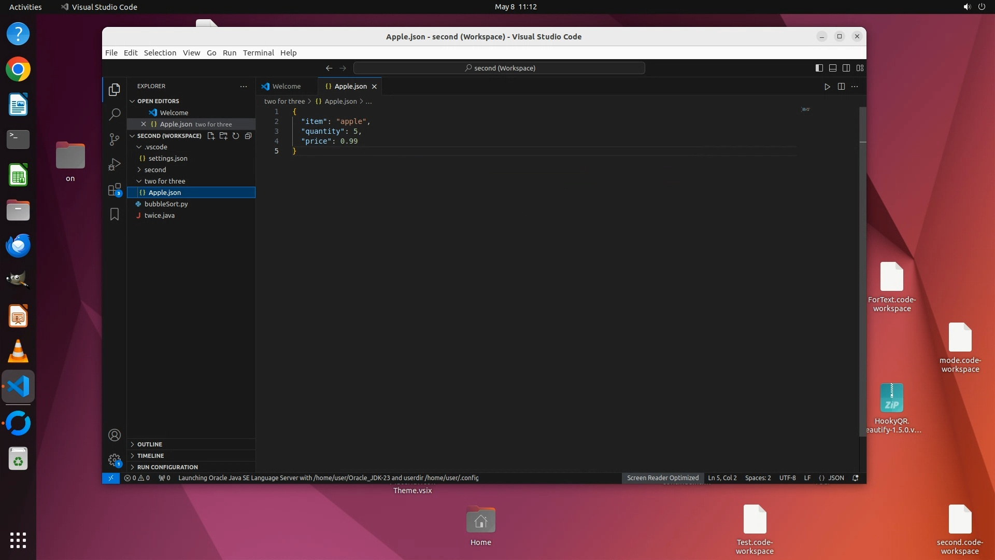Click the New File icon in workspace header
The width and height of the screenshot is (995, 560).
click(x=211, y=136)
